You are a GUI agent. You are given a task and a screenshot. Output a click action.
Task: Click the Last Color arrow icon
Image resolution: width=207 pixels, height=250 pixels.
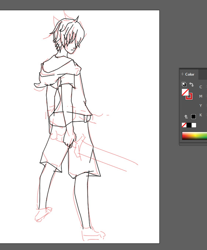(186, 117)
